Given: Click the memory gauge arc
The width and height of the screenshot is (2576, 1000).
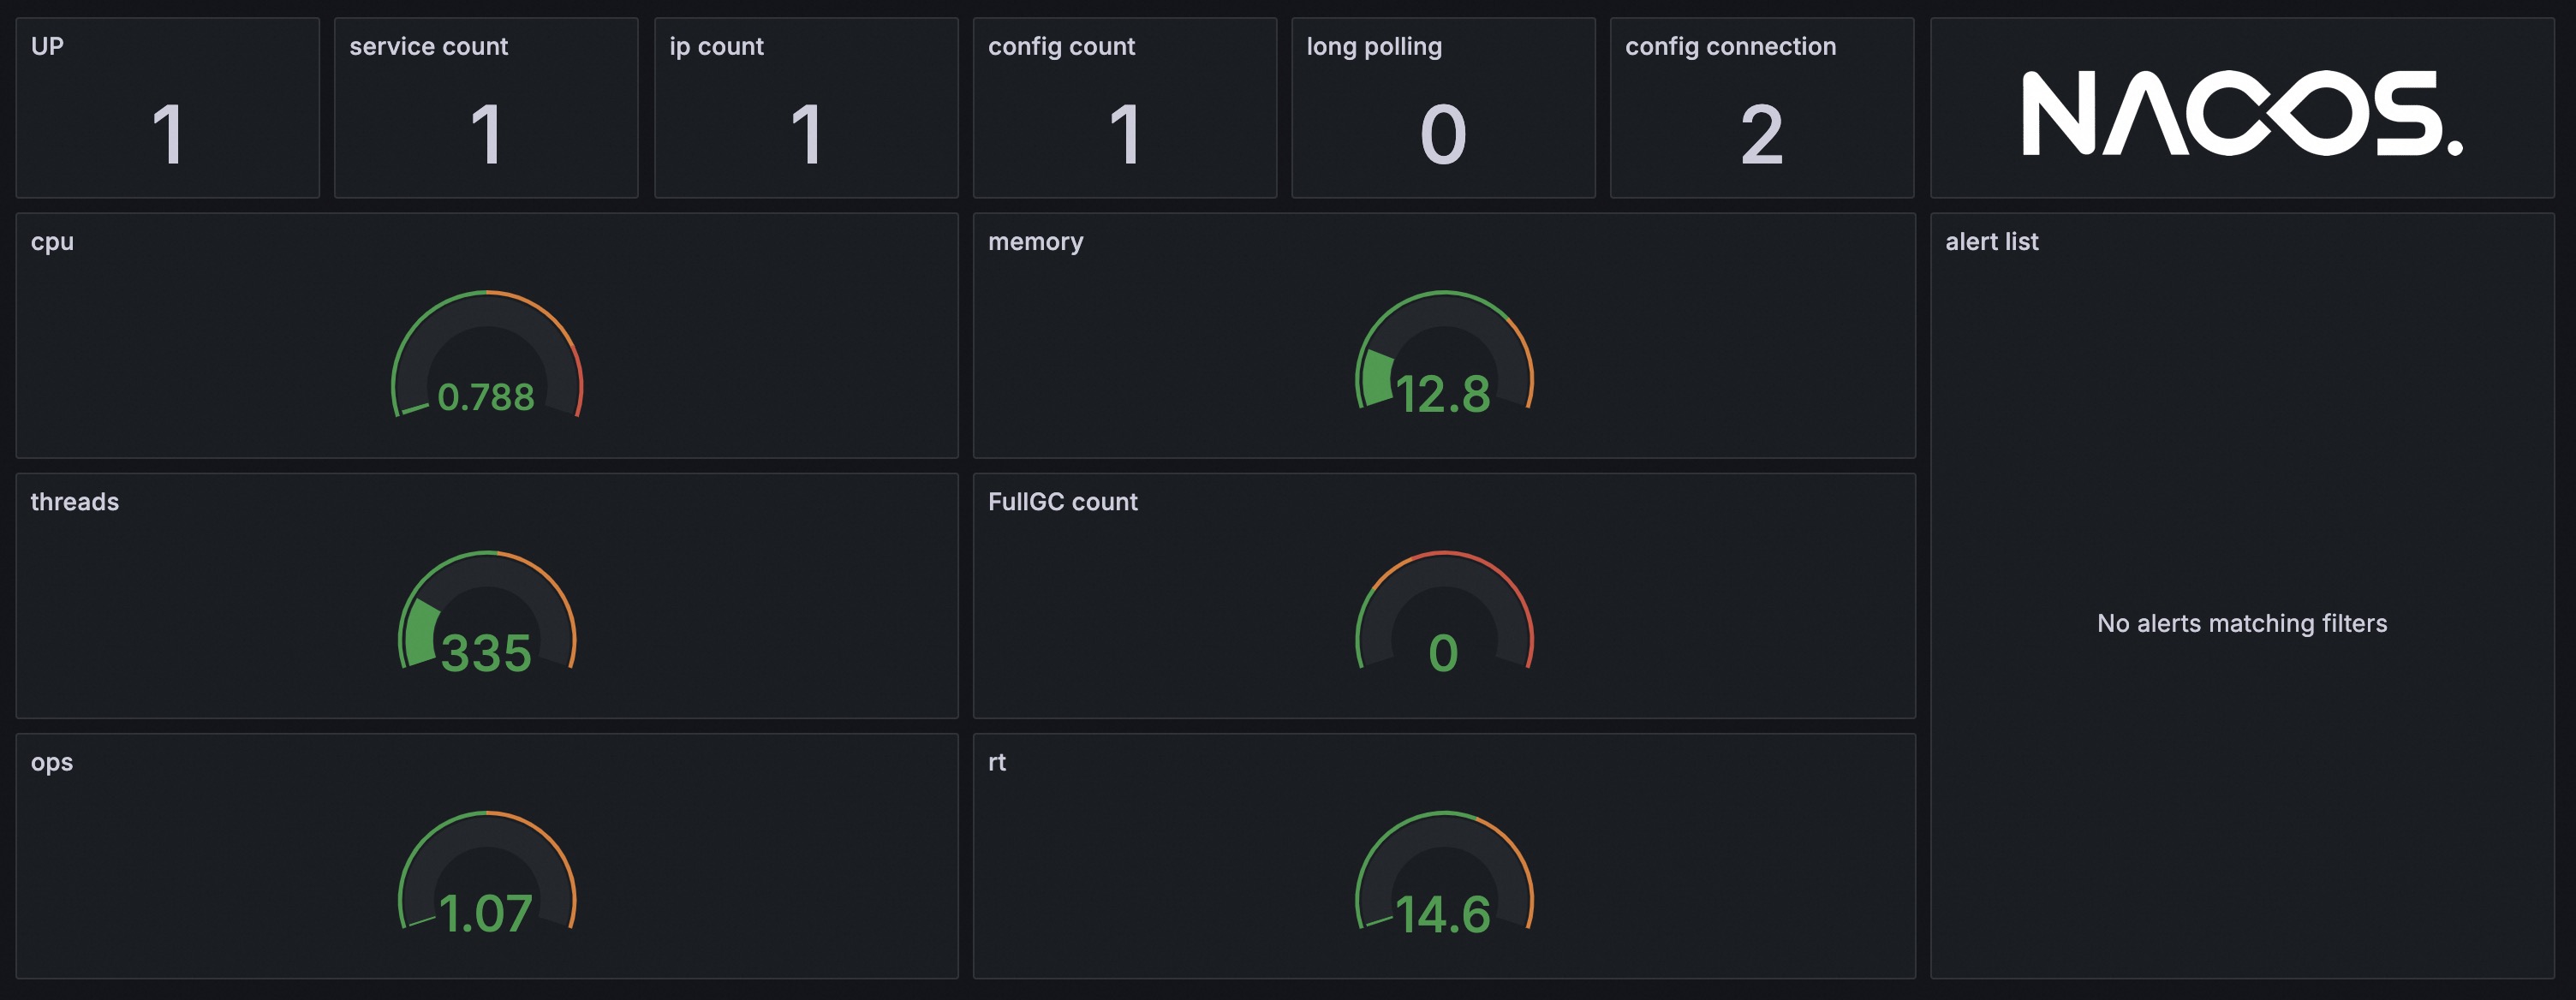Looking at the screenshot, I should click(x=1444, y=292).
